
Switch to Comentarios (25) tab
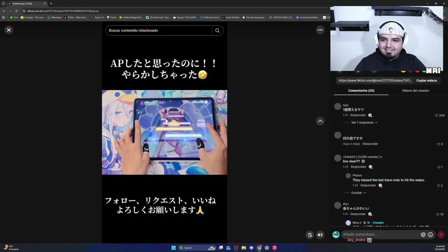[361, 91]
